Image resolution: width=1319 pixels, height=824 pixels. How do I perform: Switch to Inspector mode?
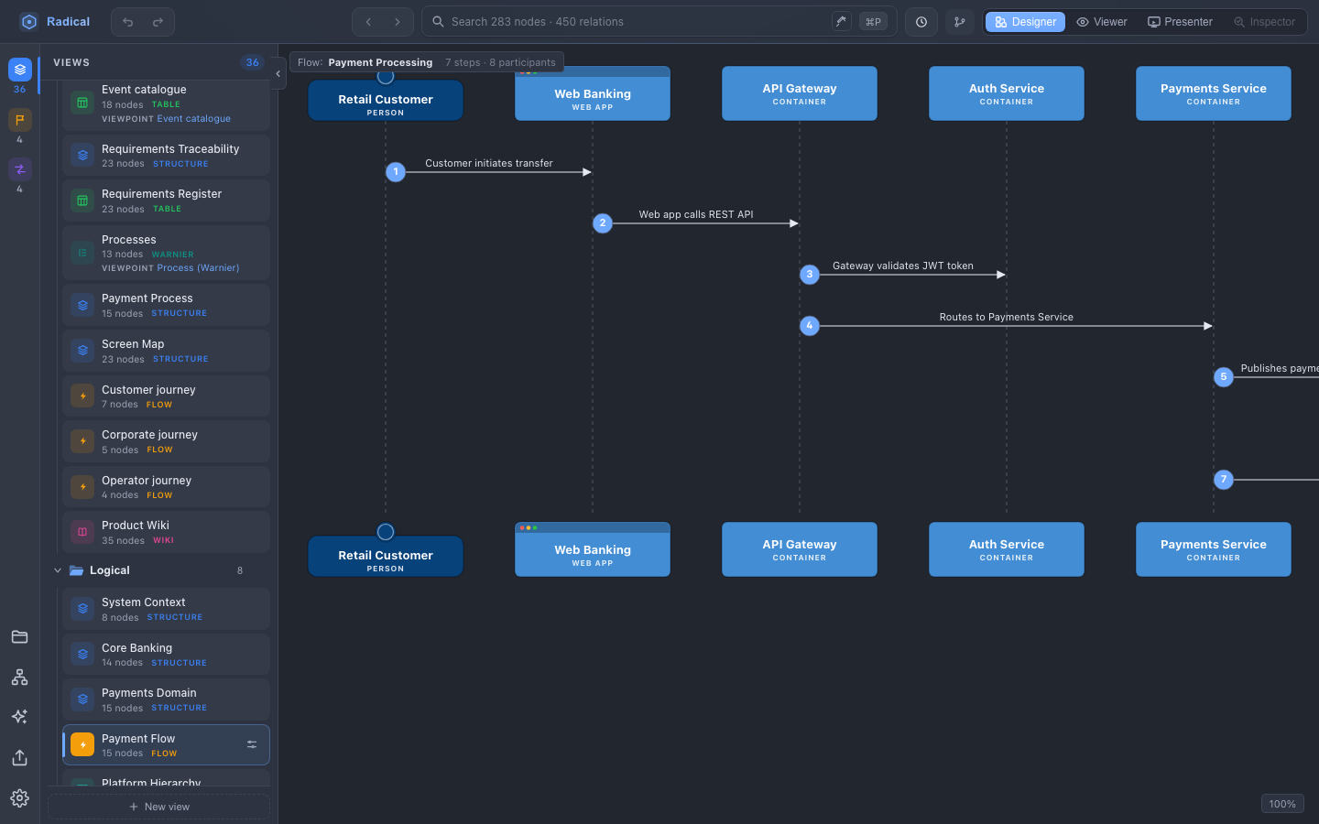(1264, 22)
